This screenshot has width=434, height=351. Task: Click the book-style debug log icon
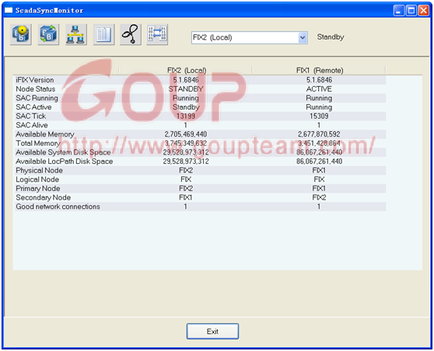103,34
